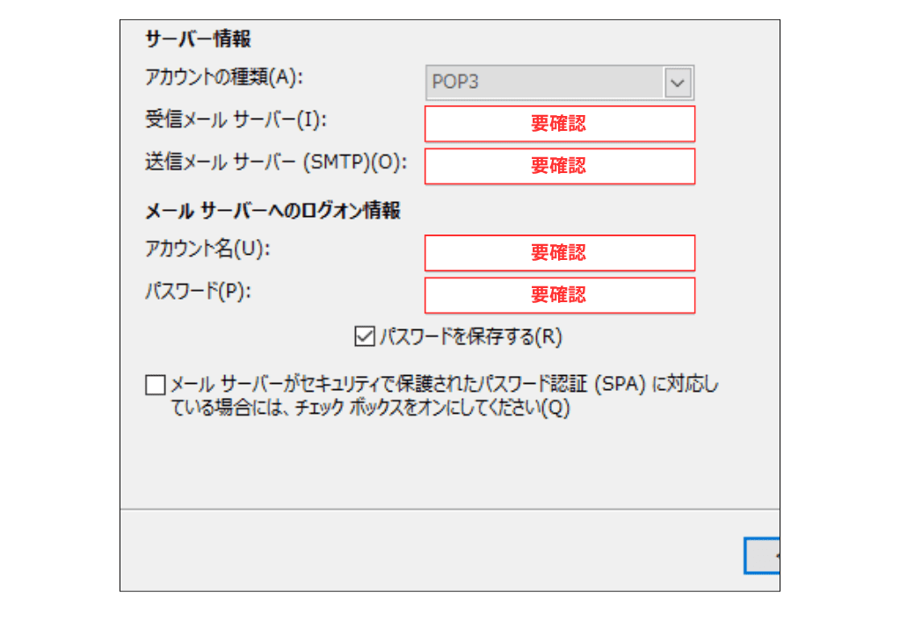The height and width of the screenshot is (621, 900).
Task: Click the パスワード(P) label text
Action: click(198, 292)
